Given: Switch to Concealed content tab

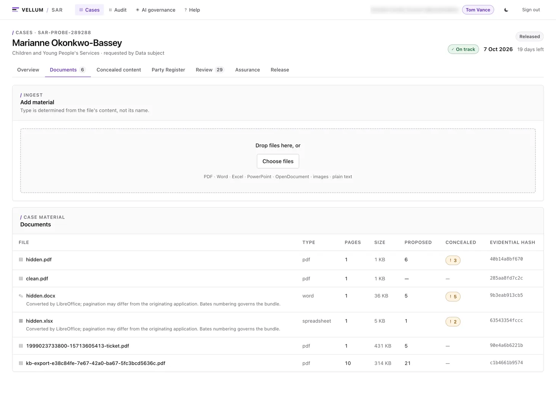Looking at the screenshot, I should pyautogui.click(x=119, y=70).
